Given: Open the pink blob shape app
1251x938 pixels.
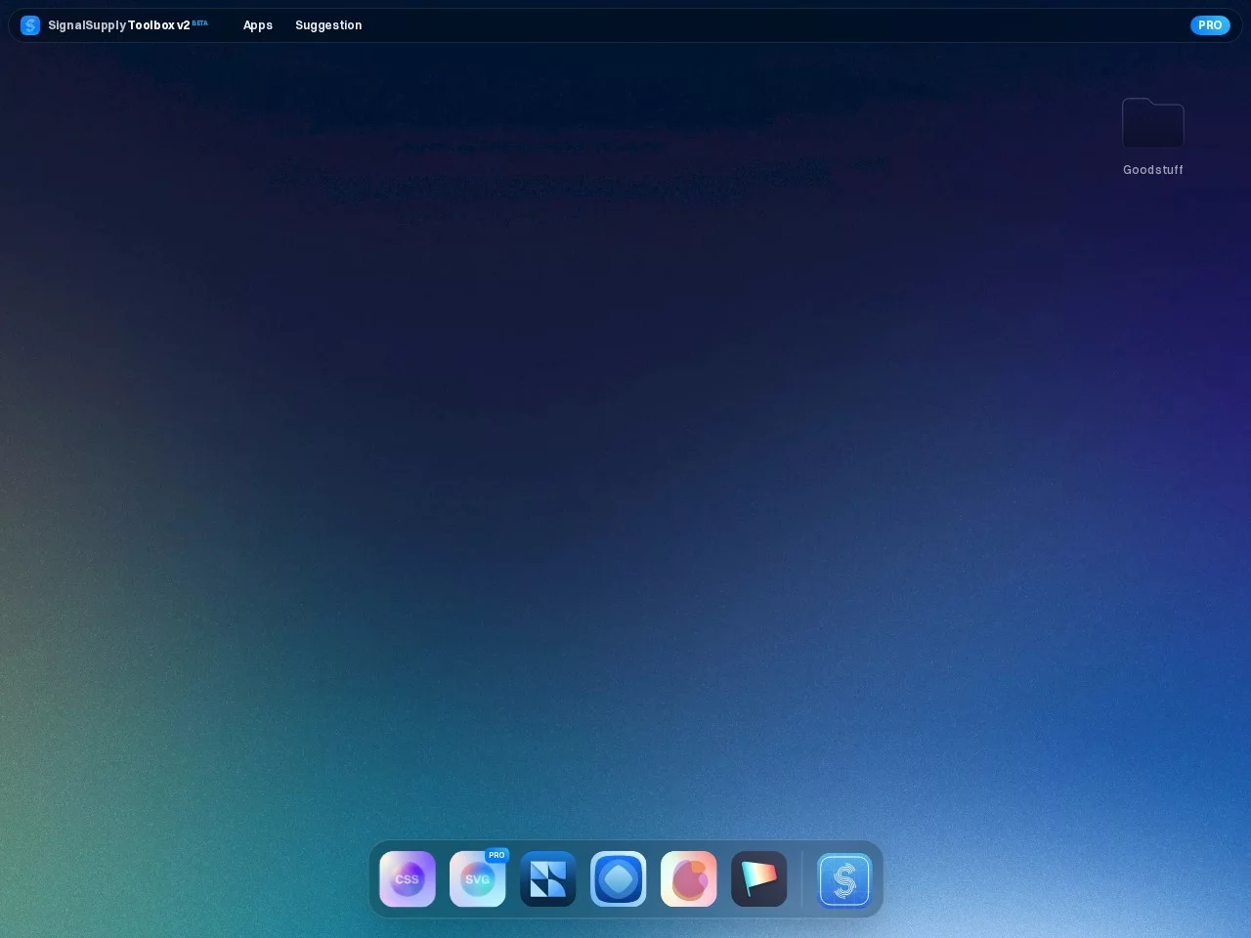Looking at the screenshot, I should (689, 878).
